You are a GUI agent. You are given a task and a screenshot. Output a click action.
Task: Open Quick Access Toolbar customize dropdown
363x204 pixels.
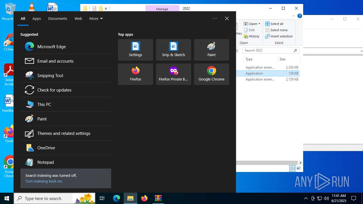click(x=106, y=9)
